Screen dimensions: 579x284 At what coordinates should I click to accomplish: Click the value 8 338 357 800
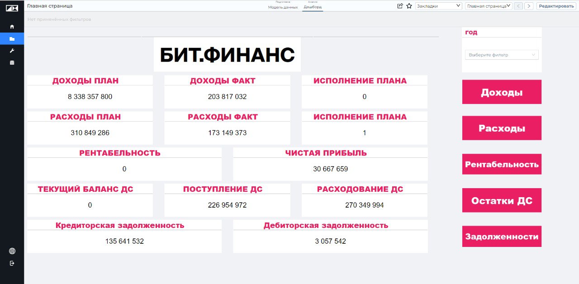coord(90,97)
